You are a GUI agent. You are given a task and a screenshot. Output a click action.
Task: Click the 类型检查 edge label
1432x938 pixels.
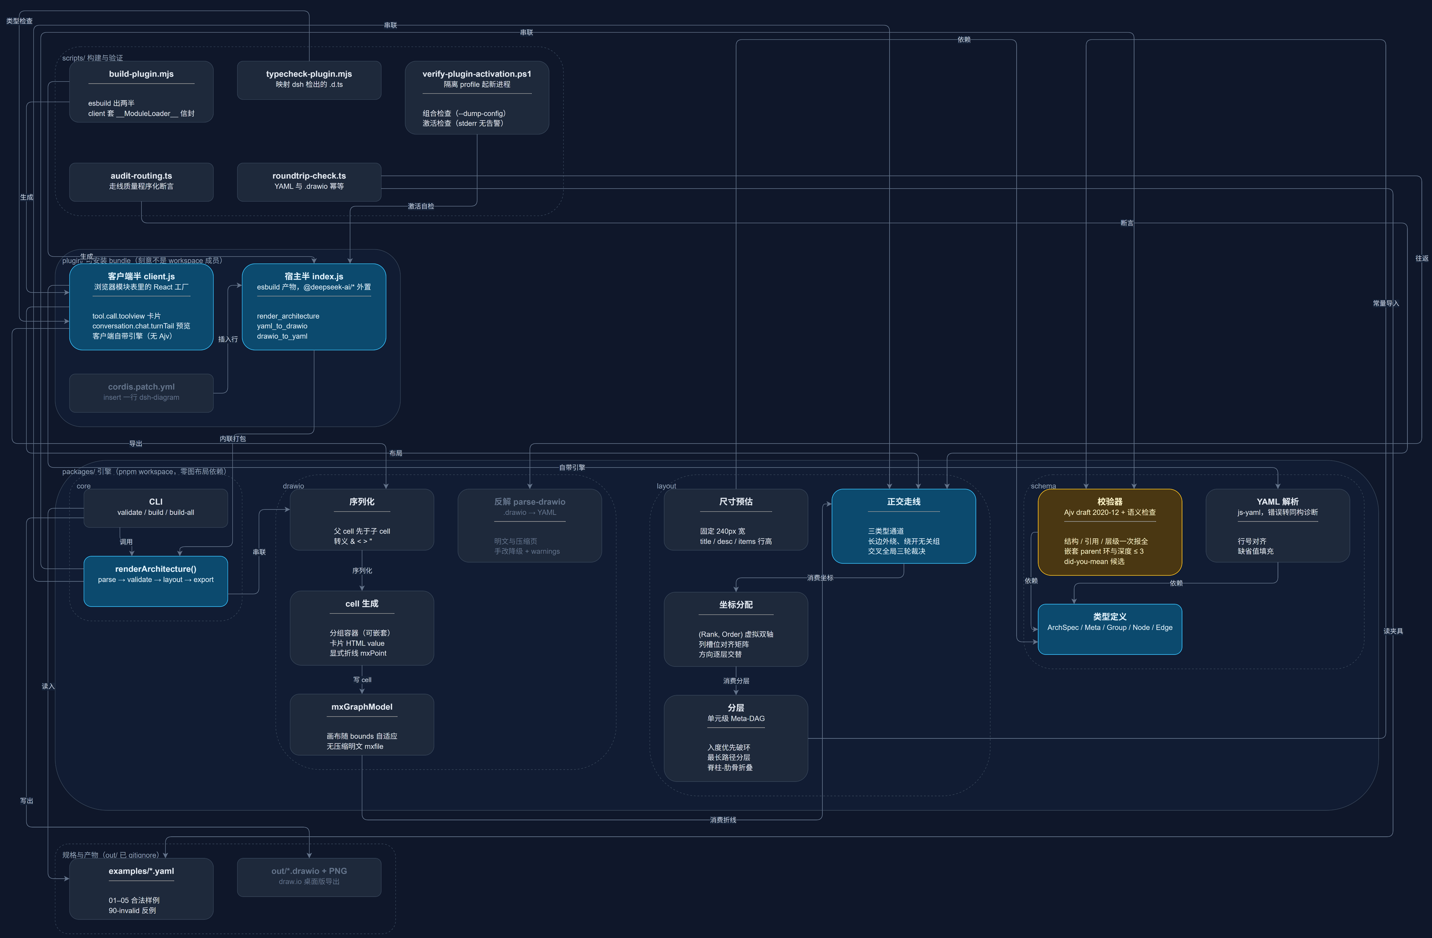[19, 21]
